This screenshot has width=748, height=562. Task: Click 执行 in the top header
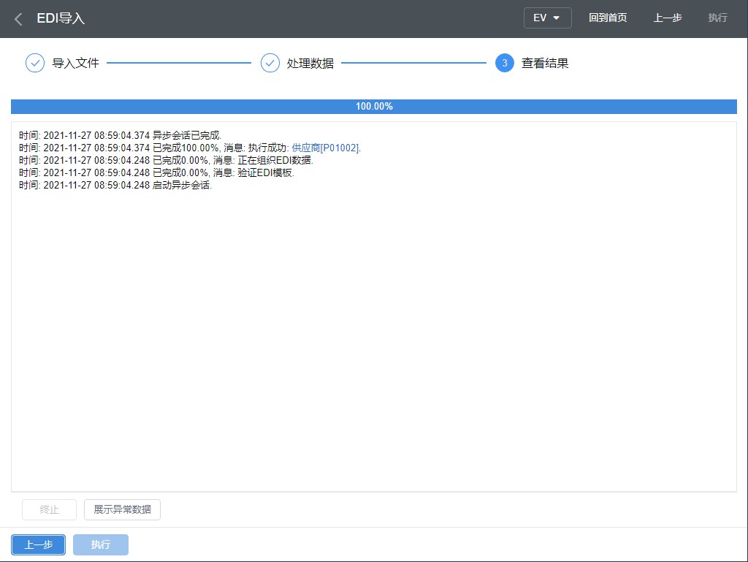[x=717, y=18]
